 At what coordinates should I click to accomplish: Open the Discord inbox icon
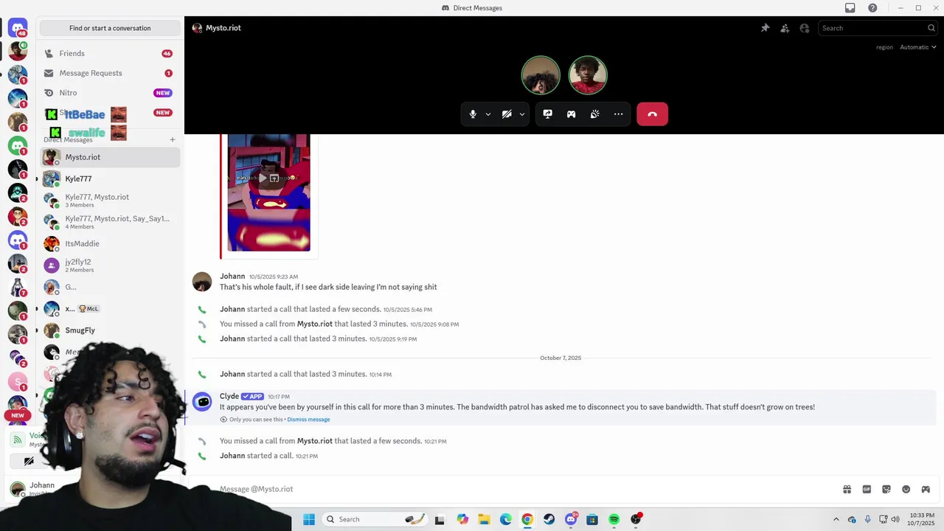click(x=850, y=8)
